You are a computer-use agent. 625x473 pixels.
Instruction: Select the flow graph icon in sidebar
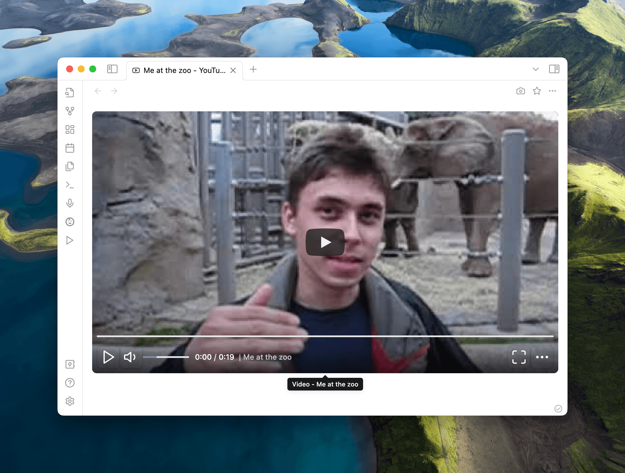click(70, 111)
